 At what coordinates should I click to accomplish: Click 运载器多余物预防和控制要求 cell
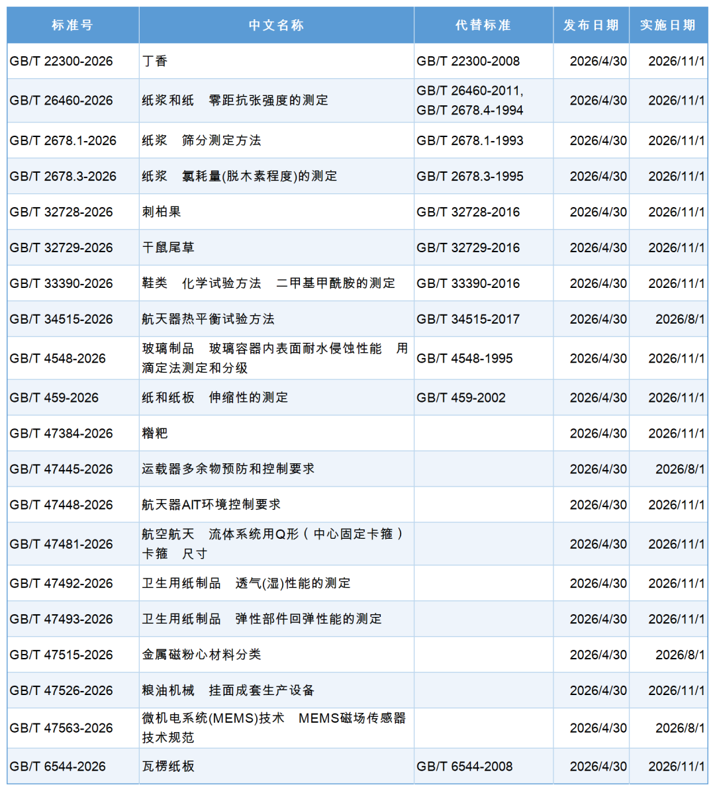[277, 469]
